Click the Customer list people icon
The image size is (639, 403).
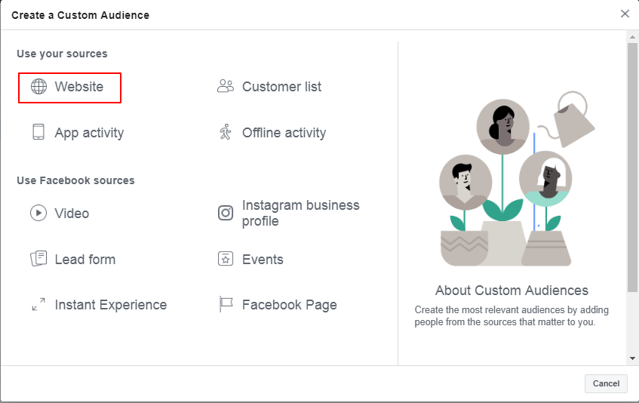(226, 86)
